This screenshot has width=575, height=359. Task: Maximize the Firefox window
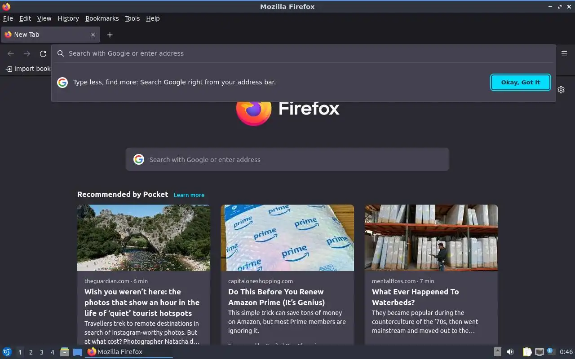point(560,7)
